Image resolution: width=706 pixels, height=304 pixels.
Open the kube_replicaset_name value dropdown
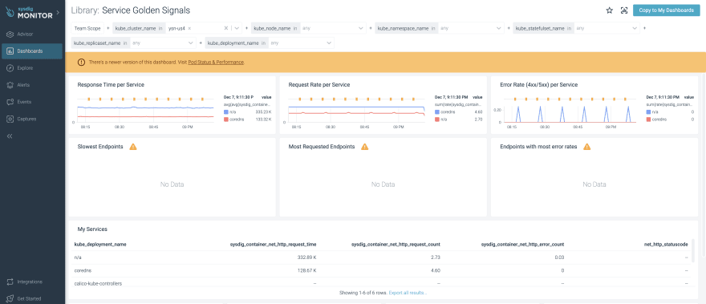click(163, 43)
